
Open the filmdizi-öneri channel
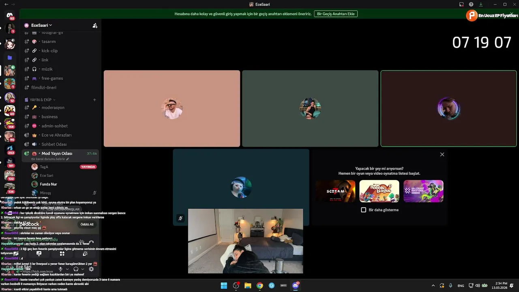tap(60, 88)
